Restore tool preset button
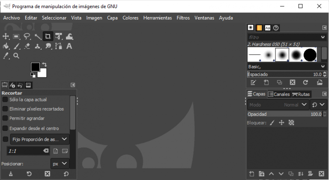Screen dimensions: 329x180 click(x=29, y=174)
